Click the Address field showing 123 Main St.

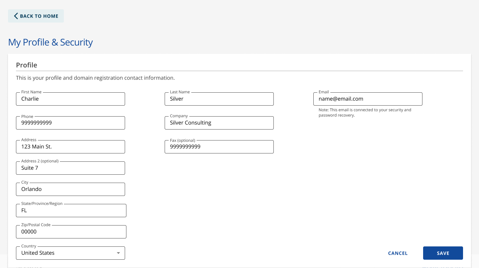(71, 147)
